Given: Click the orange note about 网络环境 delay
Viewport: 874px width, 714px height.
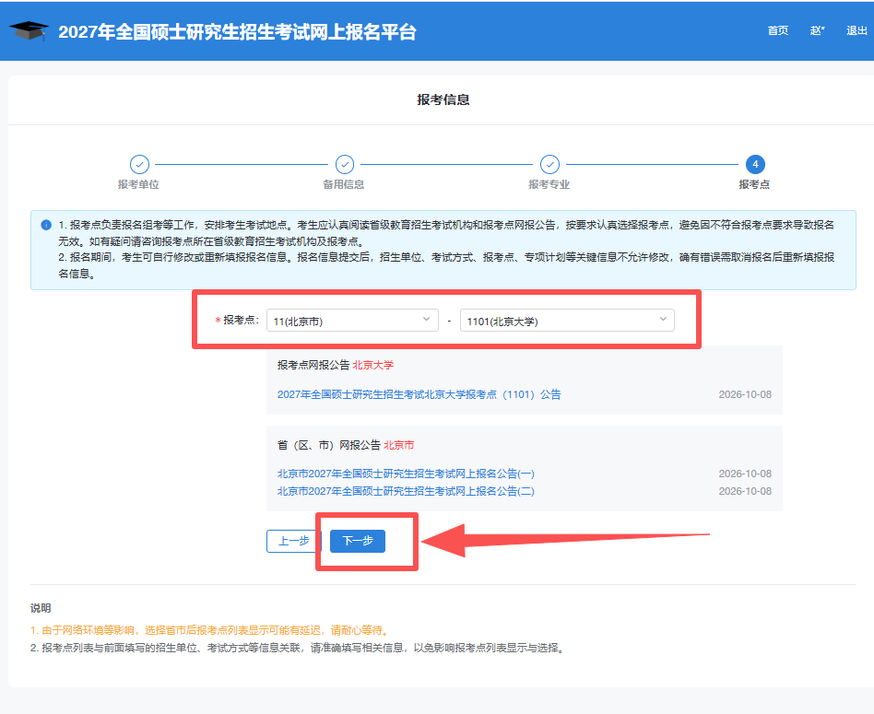Looking at the screenshot, I should [x=211, y=630].
